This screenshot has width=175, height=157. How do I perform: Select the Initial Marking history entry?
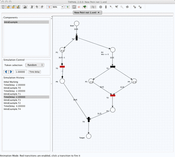26,82
